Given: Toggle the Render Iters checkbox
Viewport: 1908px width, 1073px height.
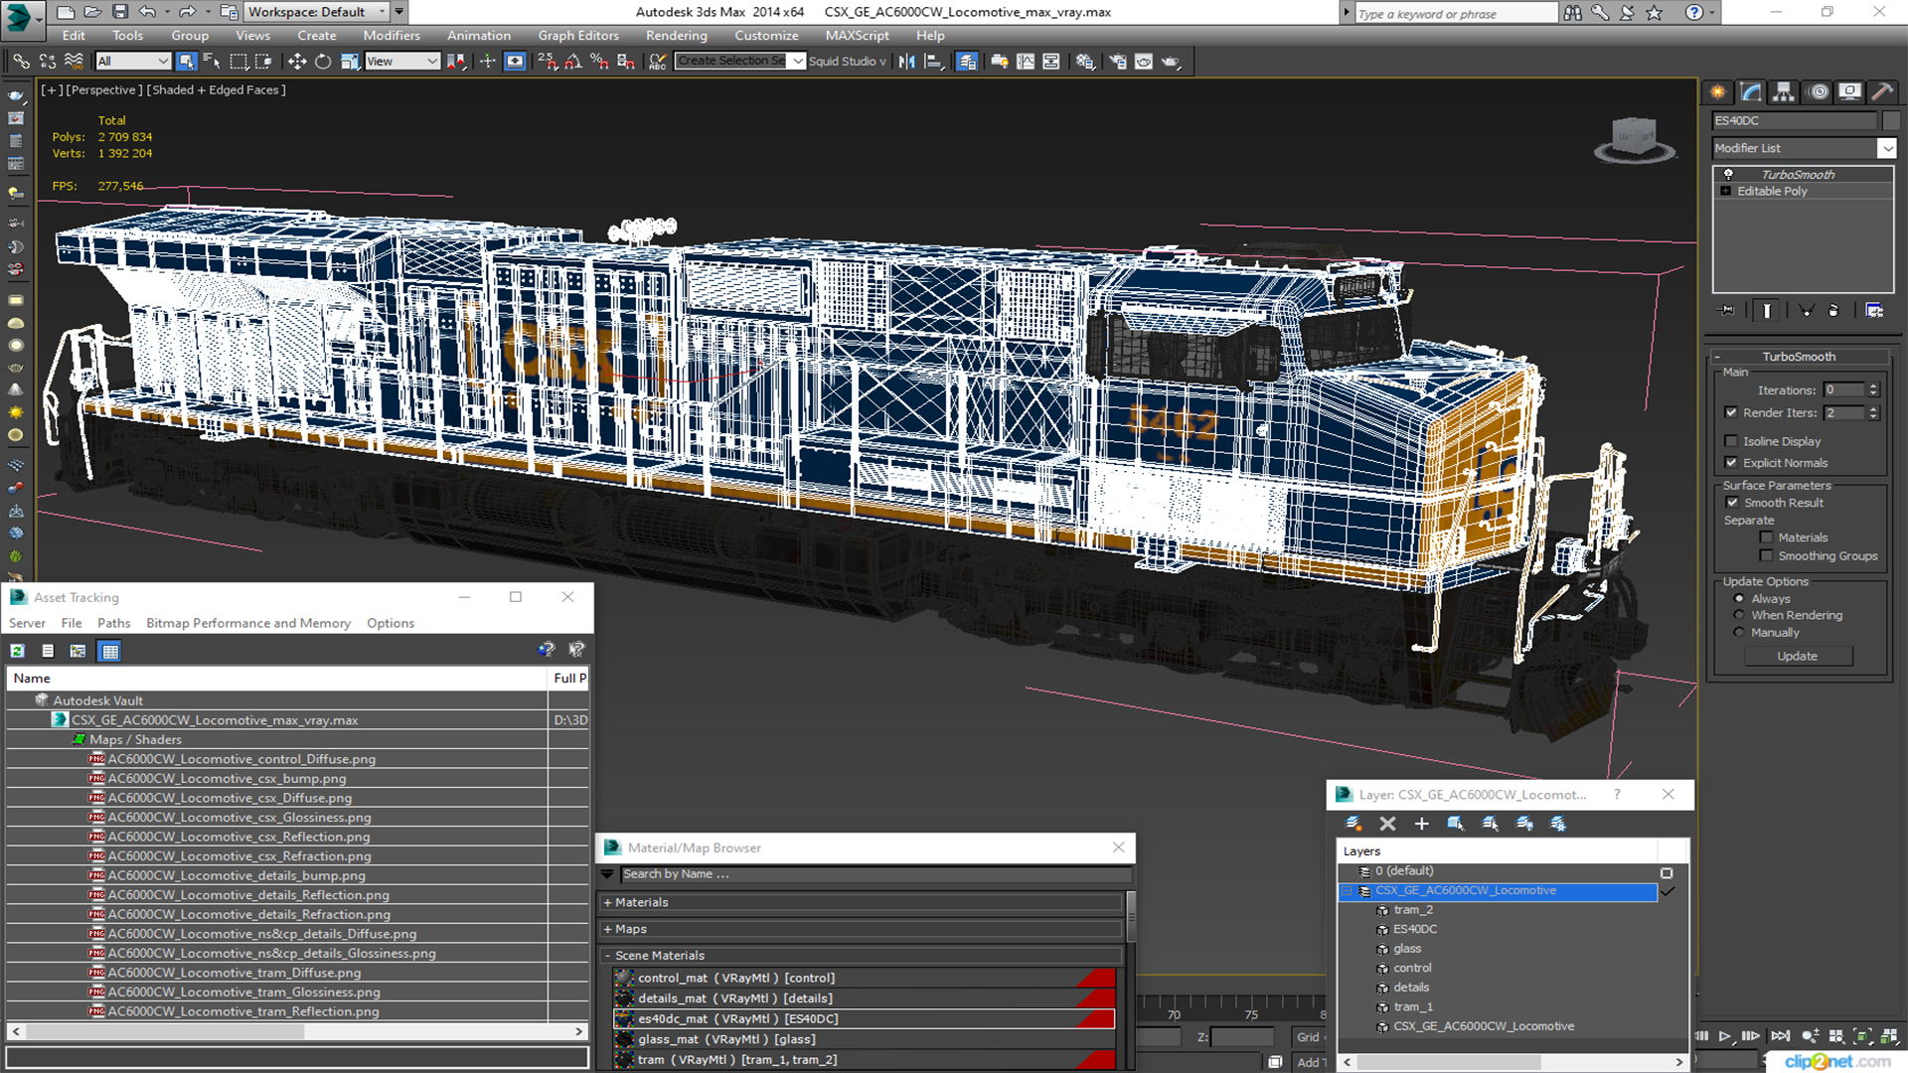Looking at the screenshot, I should tap(1731, 412).
